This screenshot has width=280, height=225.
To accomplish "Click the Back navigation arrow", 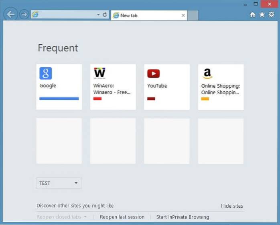I will pyautogui.click(x=11, y=14).
